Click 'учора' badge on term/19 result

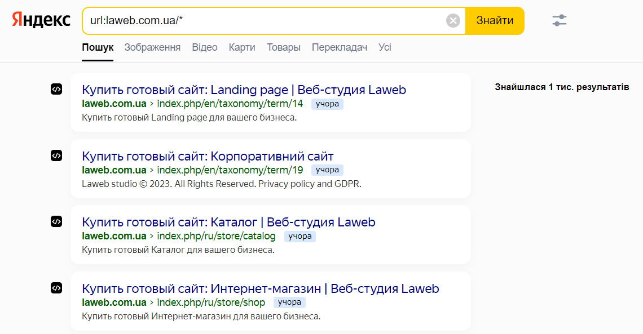[327, 170]
